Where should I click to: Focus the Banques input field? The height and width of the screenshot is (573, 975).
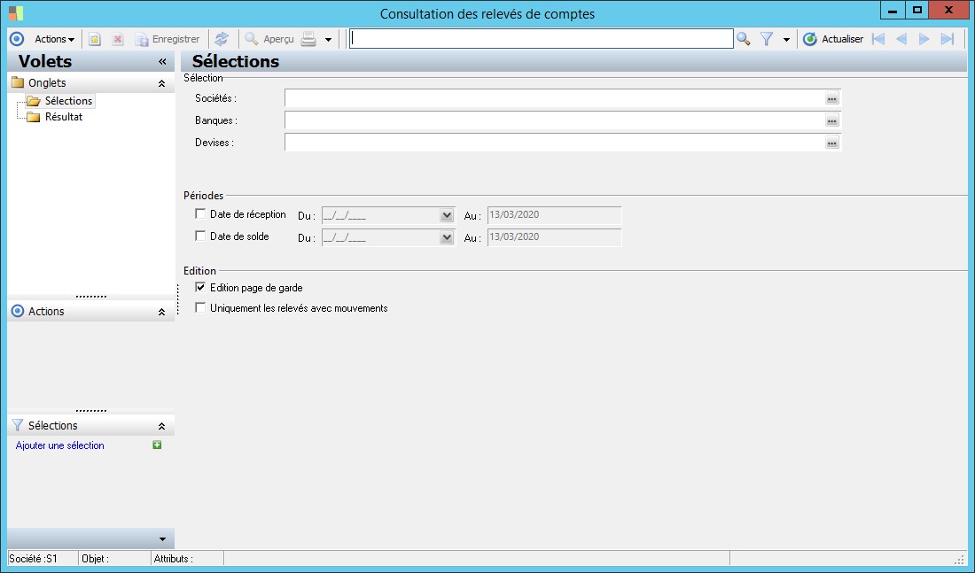coord(555,120)
